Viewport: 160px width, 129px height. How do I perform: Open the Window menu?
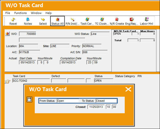pyautogui.click(x=36, y=13)
